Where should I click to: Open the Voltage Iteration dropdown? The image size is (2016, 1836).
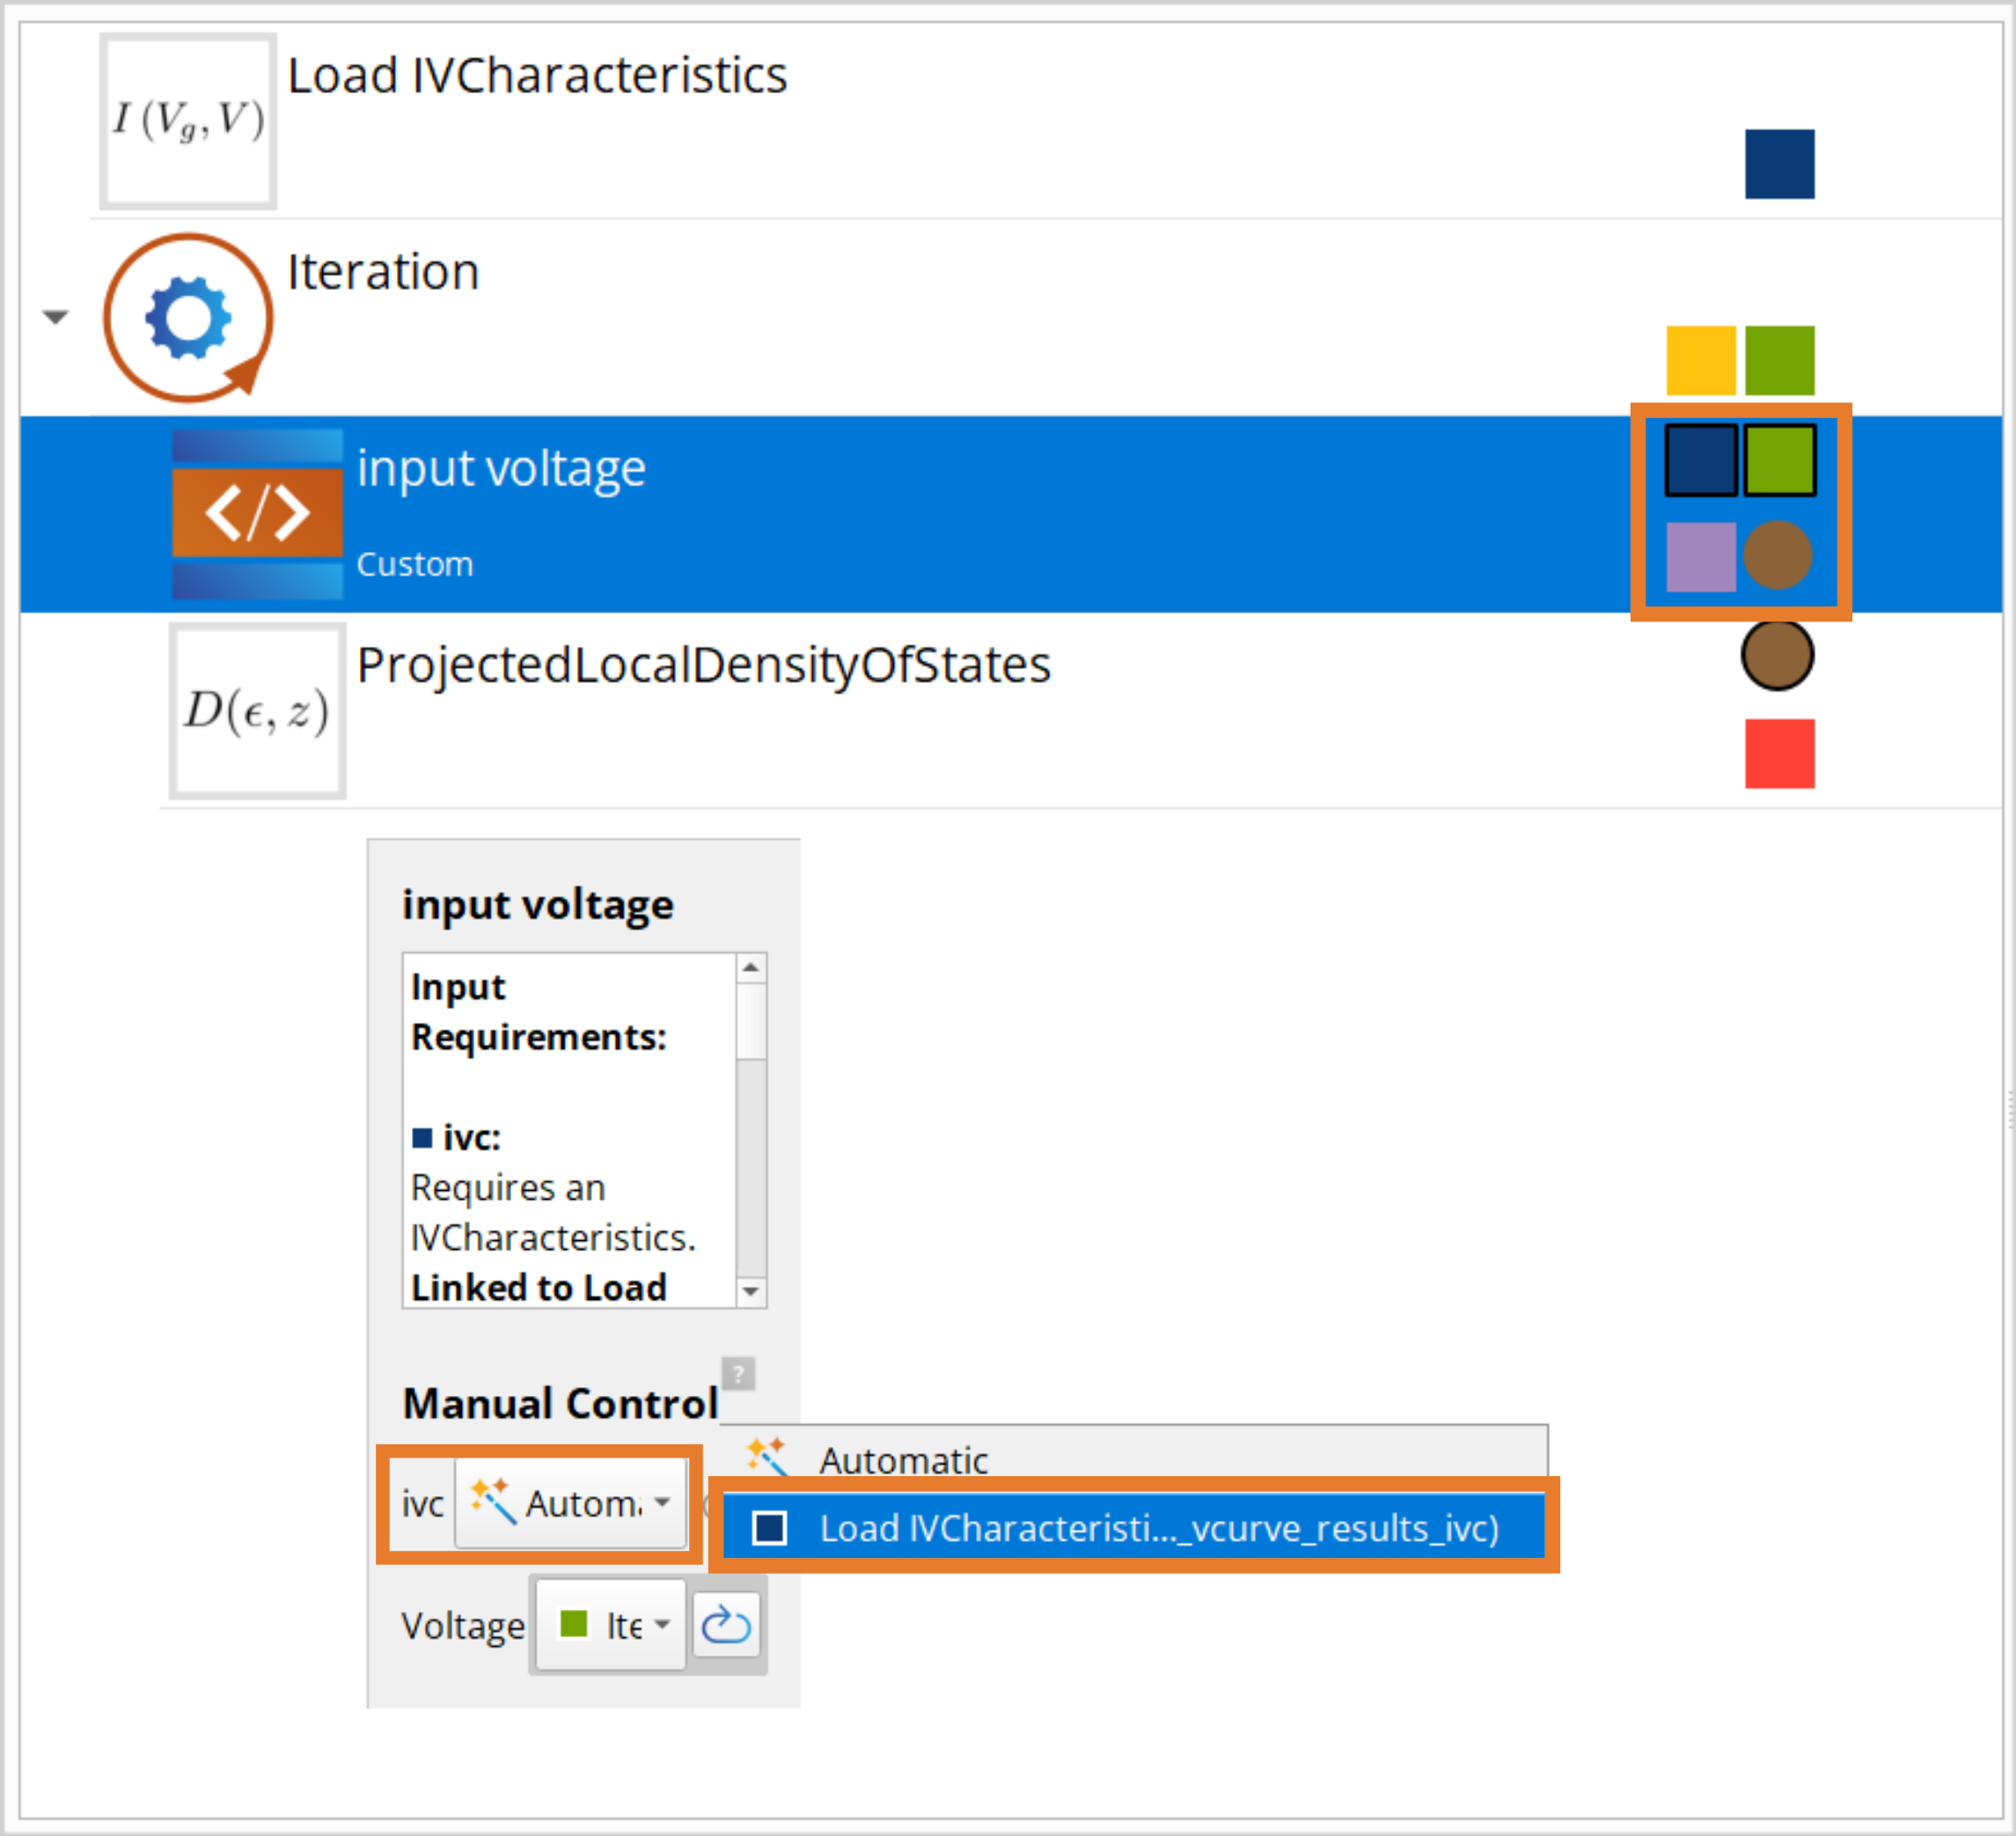coord(611,1625)
